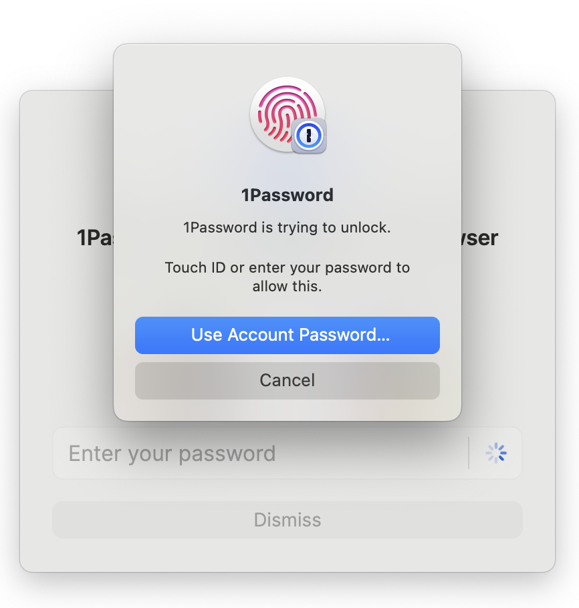Click the 1Password keyhole badge icon
The width and height of the screenshot is (579, 608).
click(x=309, y=136)
